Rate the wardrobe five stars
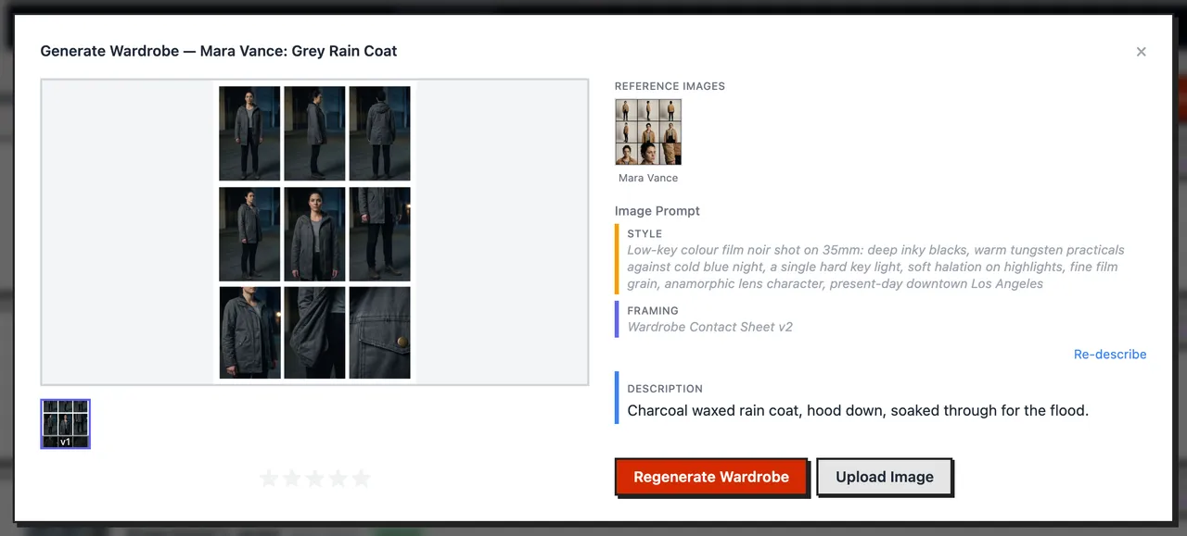 (362, 478)
